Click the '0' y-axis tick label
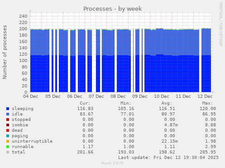The width and height of the screenshot is (225, 168). point(26,92)
